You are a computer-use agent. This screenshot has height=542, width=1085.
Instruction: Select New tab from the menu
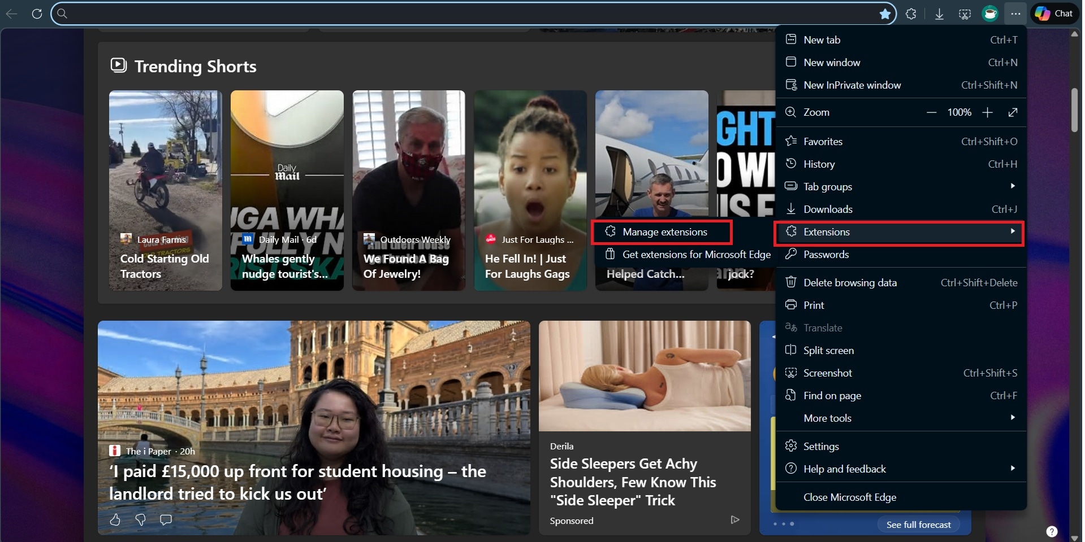(x=901, y=40)
